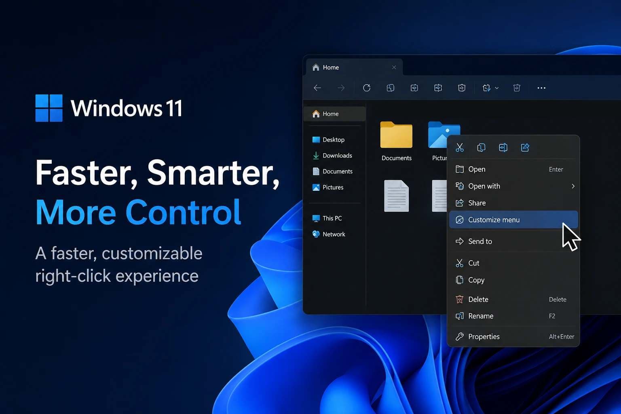The image size is (621, 414).
Task: Open Properties from the context menu
Action: click(x=513, y=336)
